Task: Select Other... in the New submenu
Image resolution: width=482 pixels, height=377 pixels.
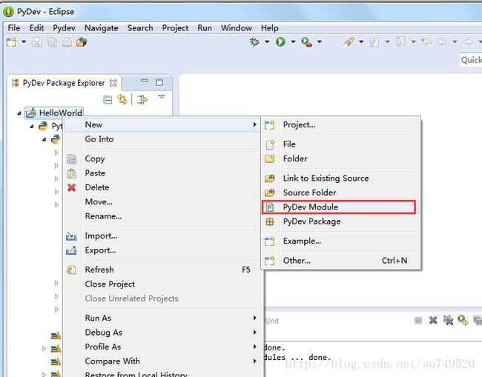Action: pyautogui.click(x=340, y=261)
